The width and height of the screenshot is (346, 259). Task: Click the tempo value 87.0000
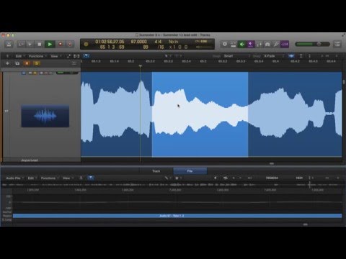coord(138,42)
